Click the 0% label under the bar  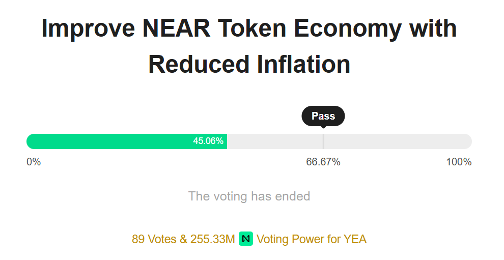[x=34, y=162]
